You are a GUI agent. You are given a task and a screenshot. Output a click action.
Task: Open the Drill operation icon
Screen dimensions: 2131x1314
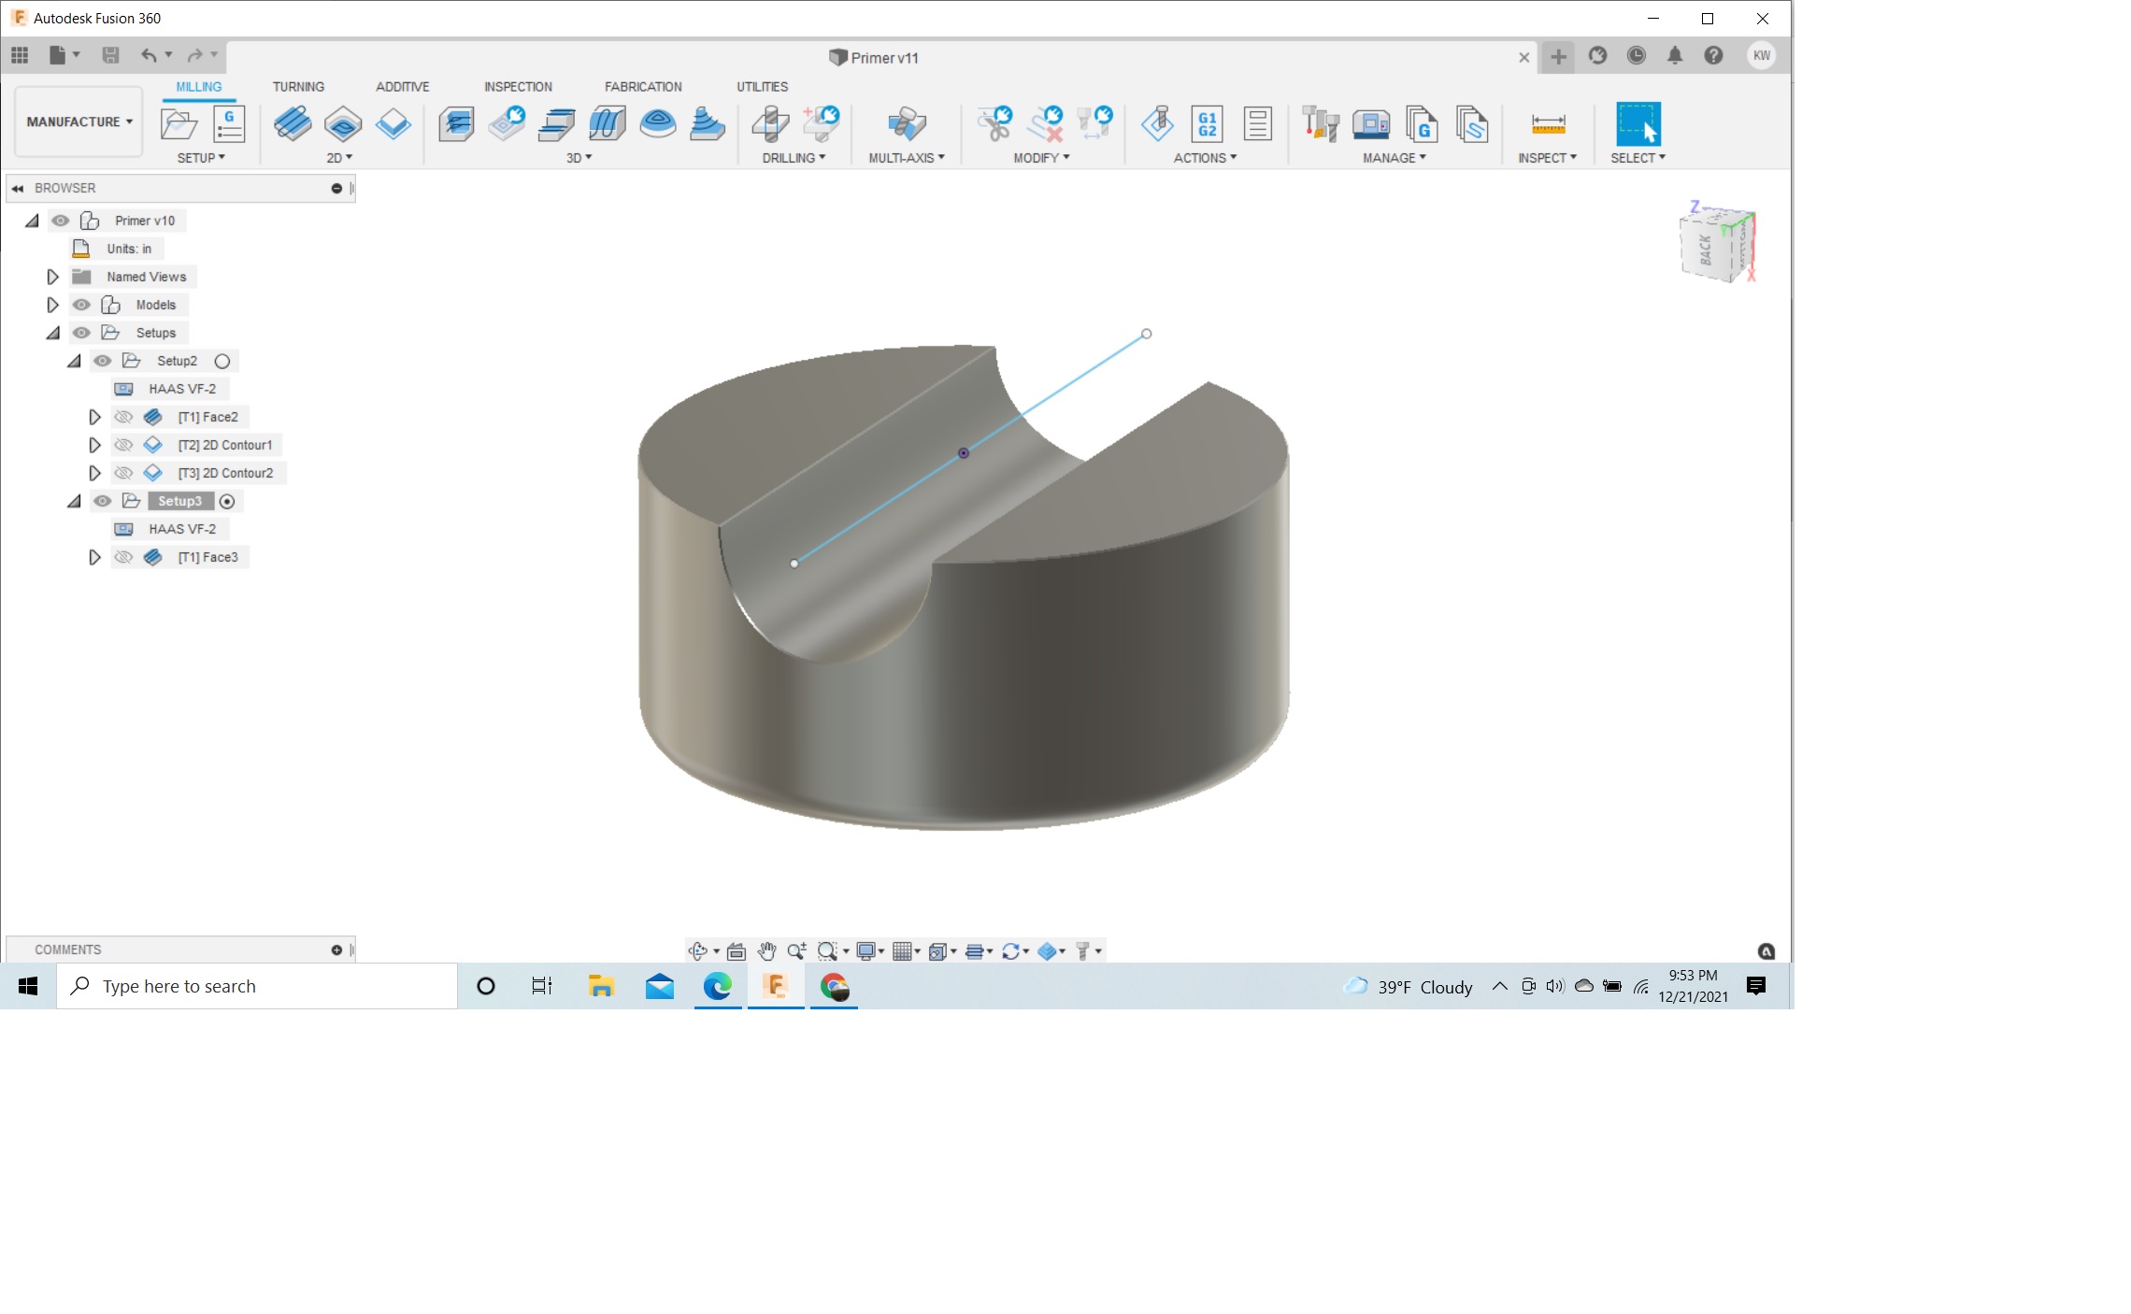click(770, 124)
